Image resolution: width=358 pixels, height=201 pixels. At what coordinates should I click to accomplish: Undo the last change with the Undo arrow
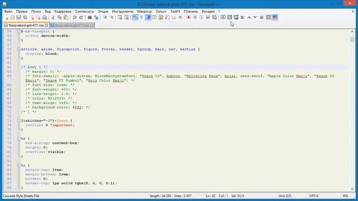click(74, 17)
